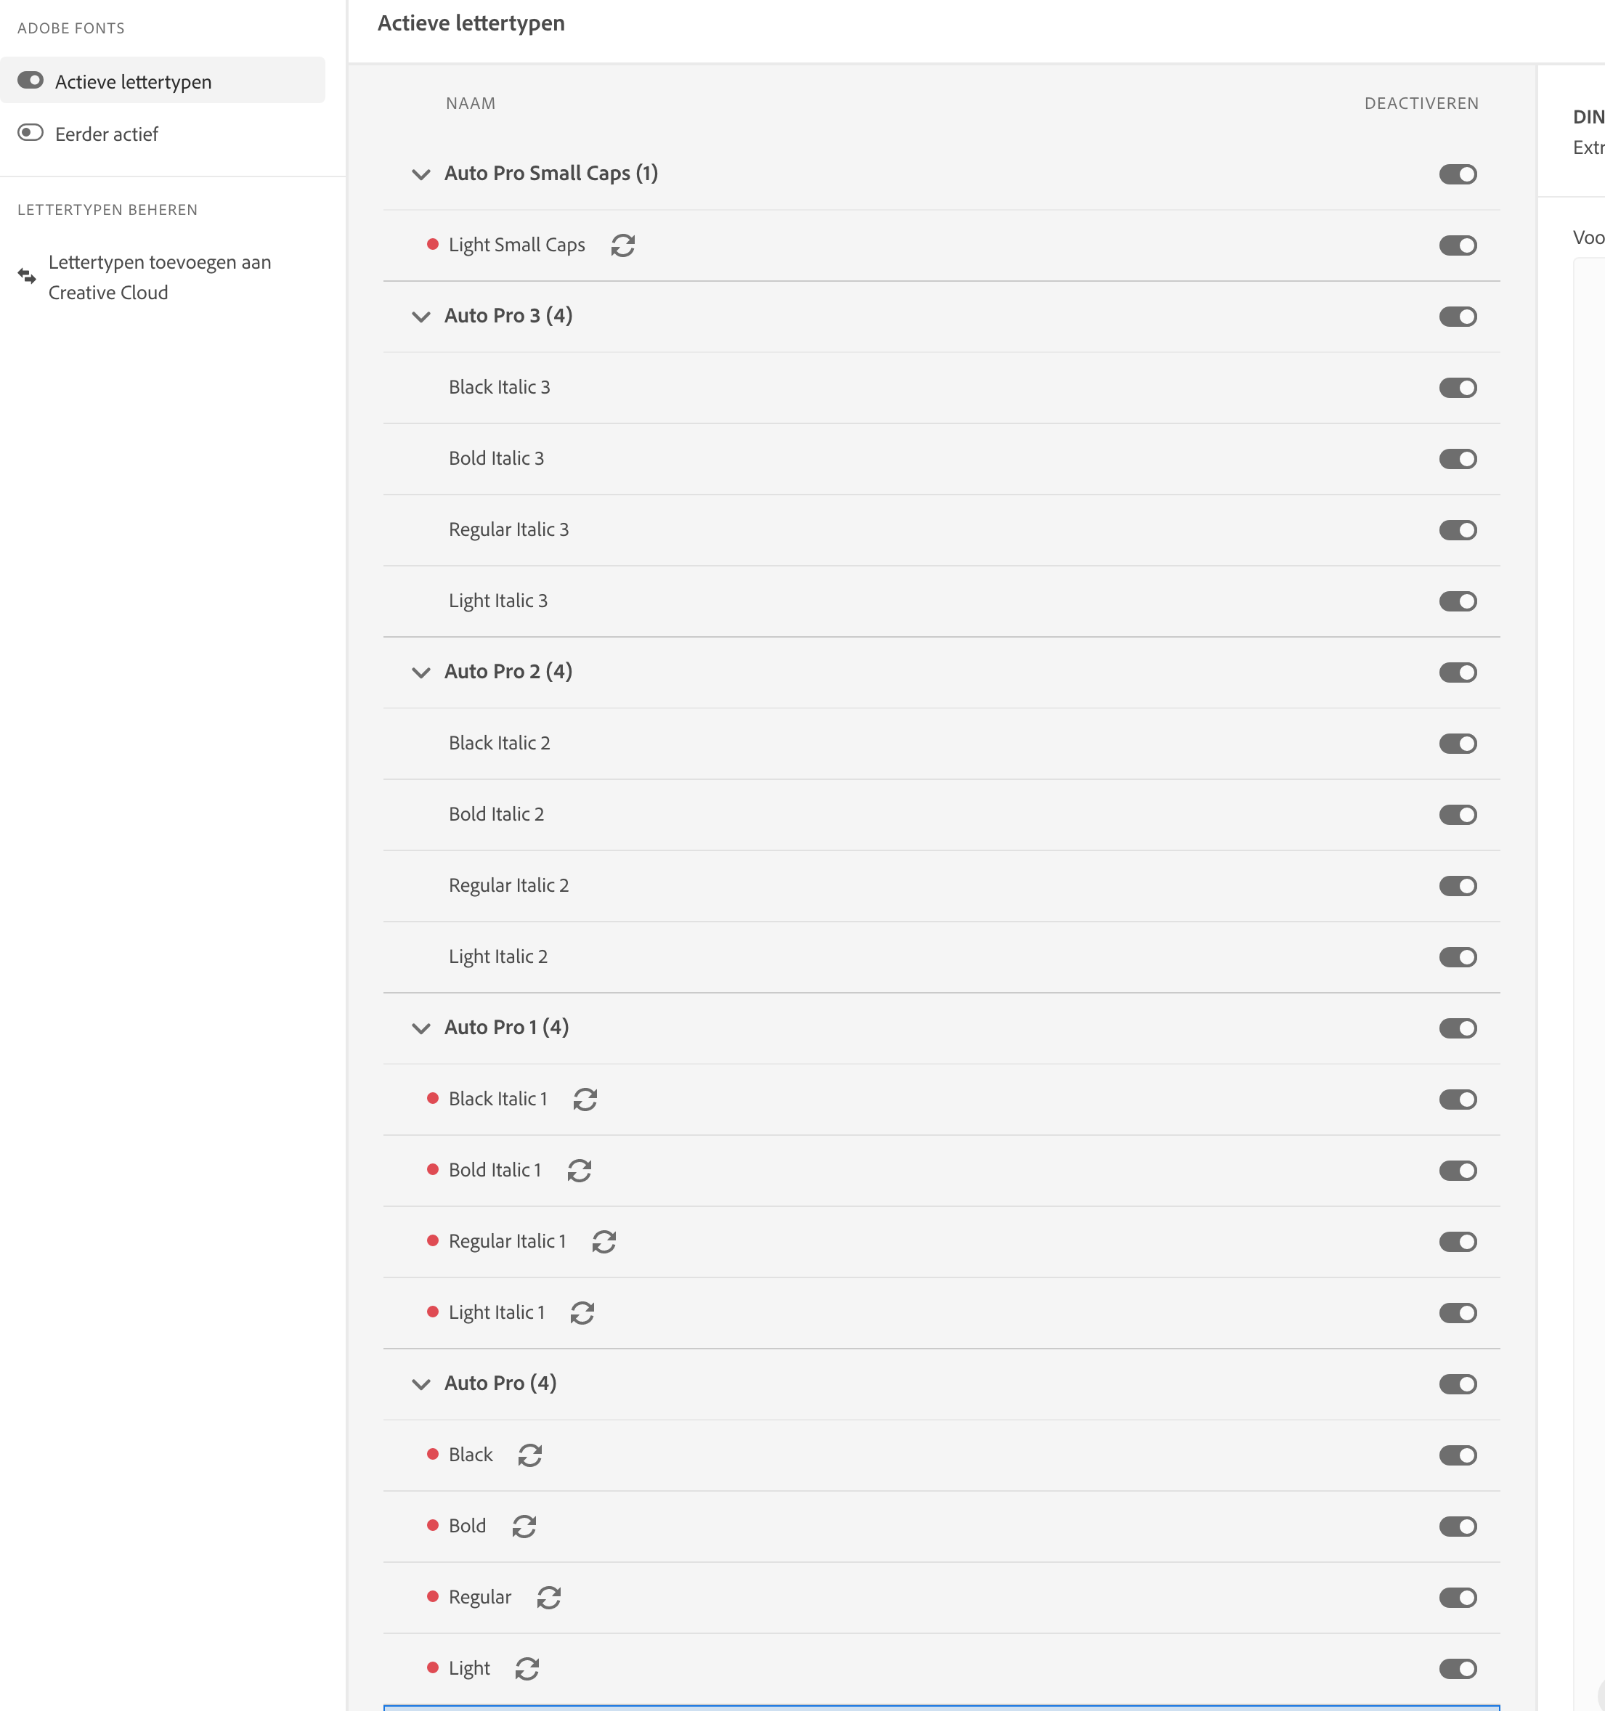Disable the Auto Pro 3 family toggle
This screenshot has width=1605, height=1711.
(1458, 316)
